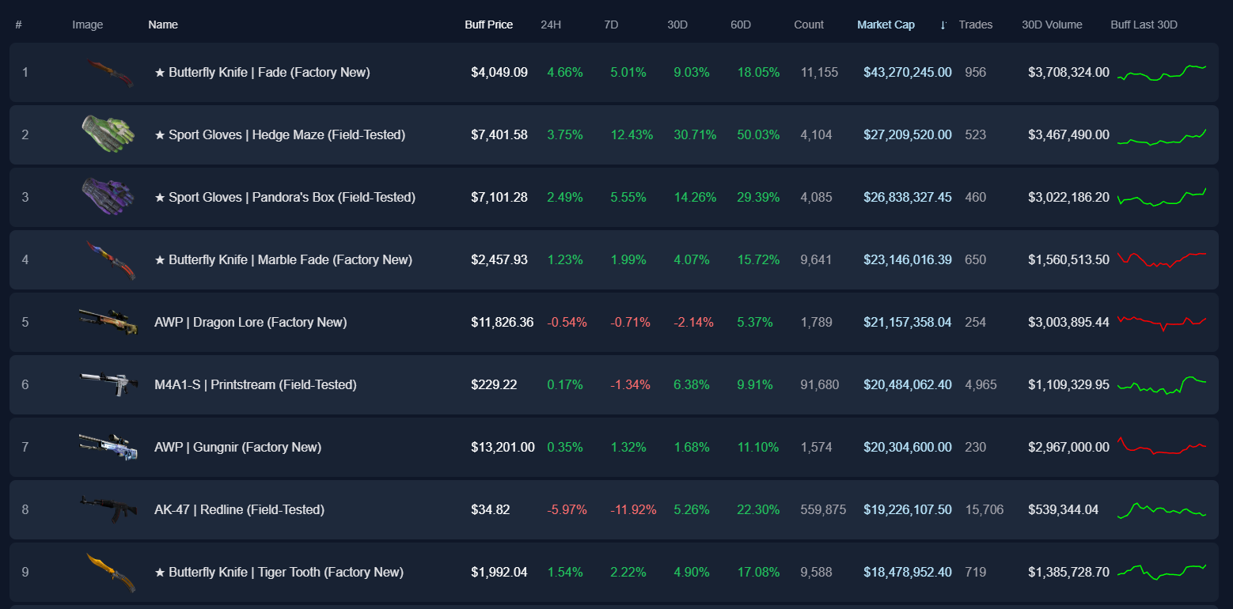Sort by Trades column header
The width and height of the screenshot is (1233, 609).
(975, 25)
